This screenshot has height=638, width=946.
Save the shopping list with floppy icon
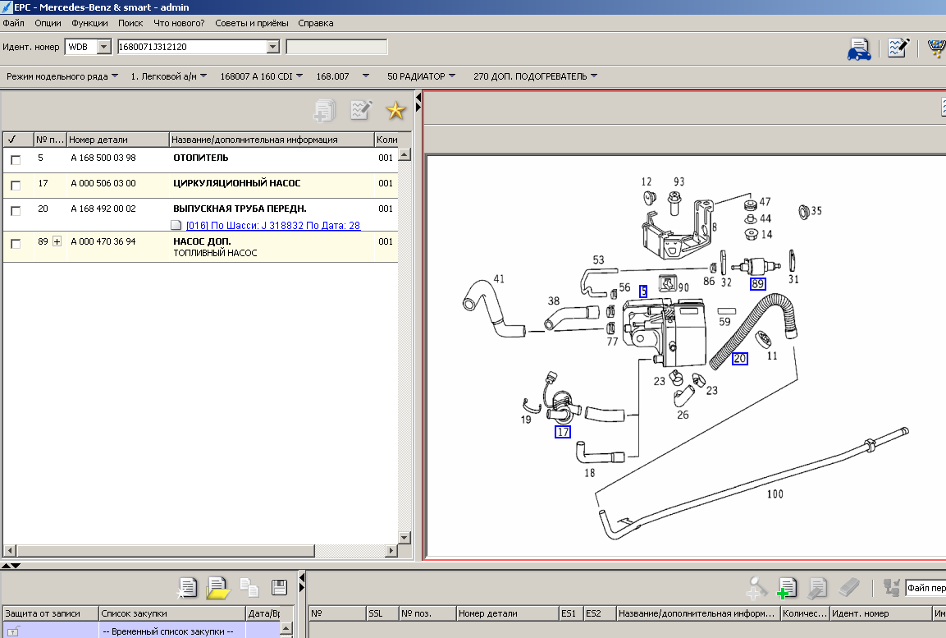coord(279,587)
